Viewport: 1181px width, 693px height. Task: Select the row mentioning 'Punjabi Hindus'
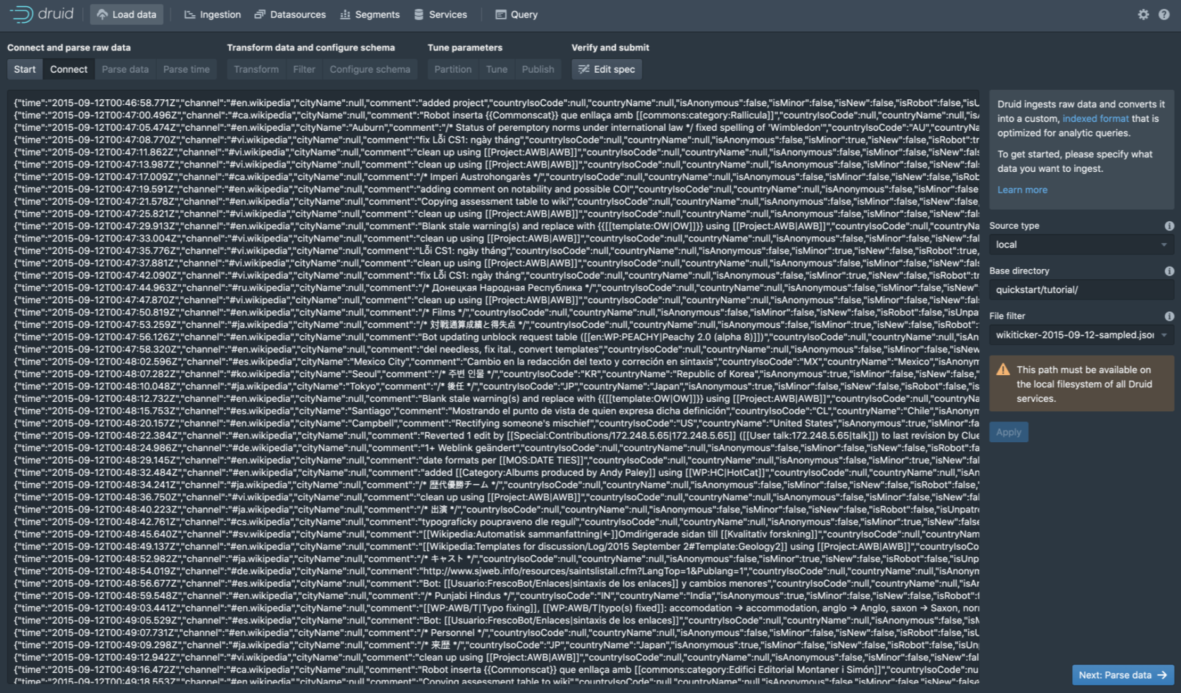coord(496,596)
